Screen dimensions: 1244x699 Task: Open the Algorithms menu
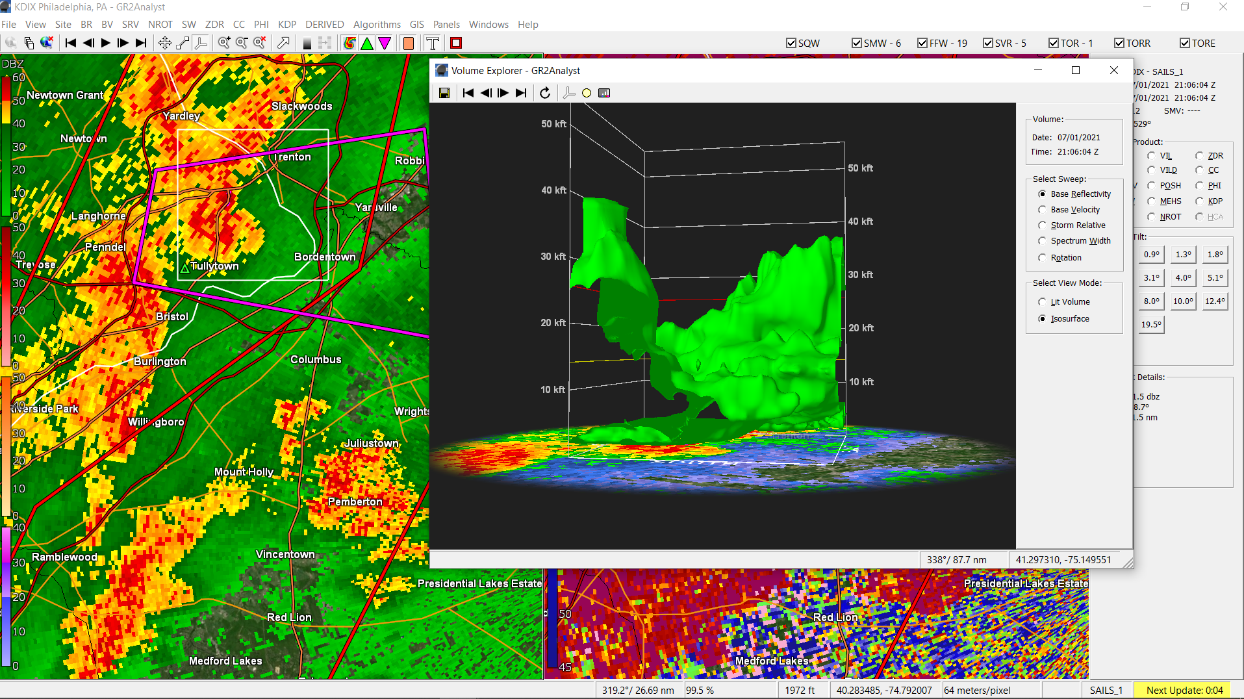tap(377, 25)
